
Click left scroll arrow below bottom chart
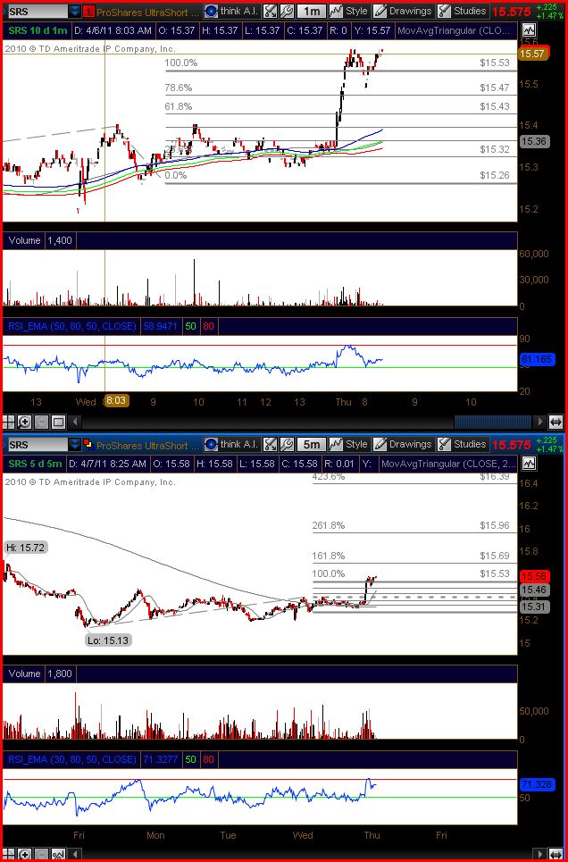77,855
